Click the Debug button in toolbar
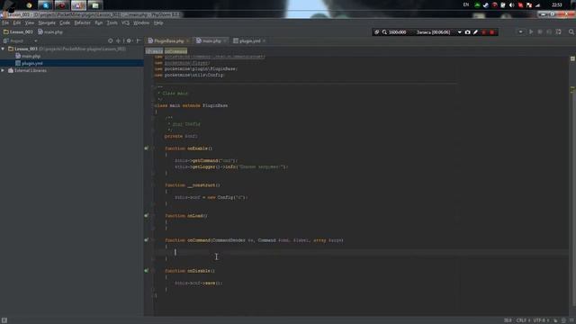 coord(540,32)
